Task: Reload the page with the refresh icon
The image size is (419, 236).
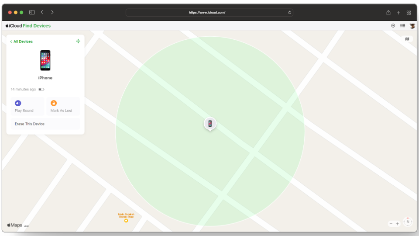Action: pos(289,13)
